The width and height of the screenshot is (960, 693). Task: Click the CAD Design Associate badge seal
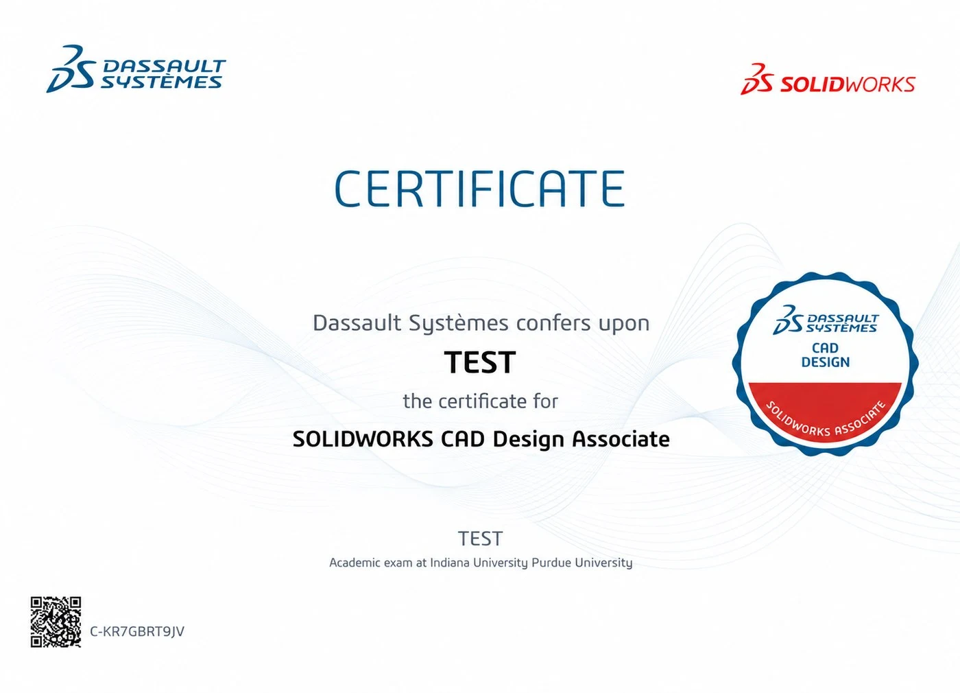(x=825, y=364)
